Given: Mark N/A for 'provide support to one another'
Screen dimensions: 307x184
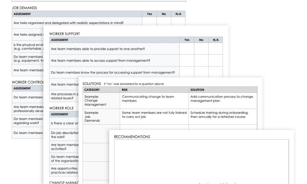Looking at the screenshot, I should (216, 49).
